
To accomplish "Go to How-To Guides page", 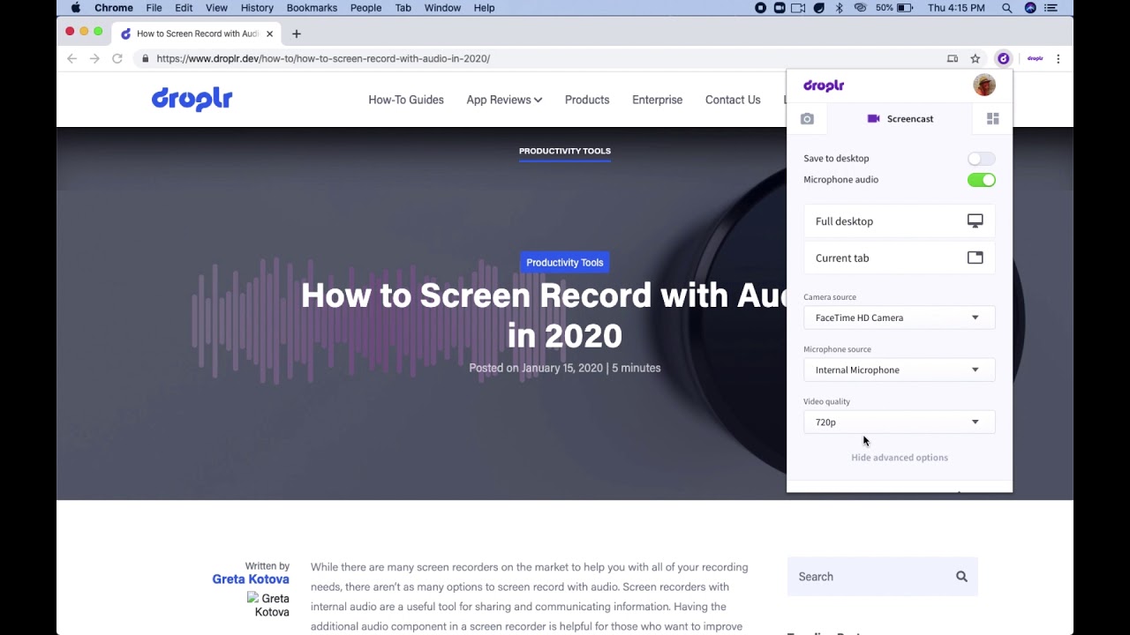I will tap(406, 100).
